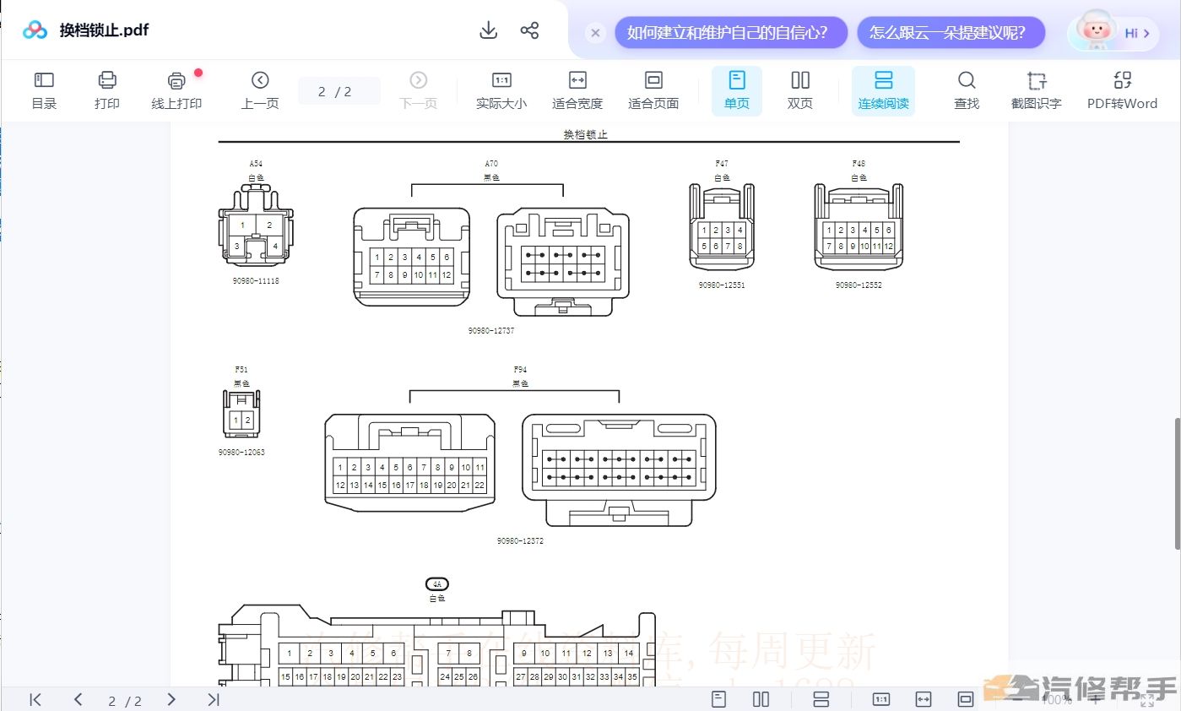This screenshot has width=1181, height=711.
Task: Click part number 90980-12737
Action: (x=491, y=330)
